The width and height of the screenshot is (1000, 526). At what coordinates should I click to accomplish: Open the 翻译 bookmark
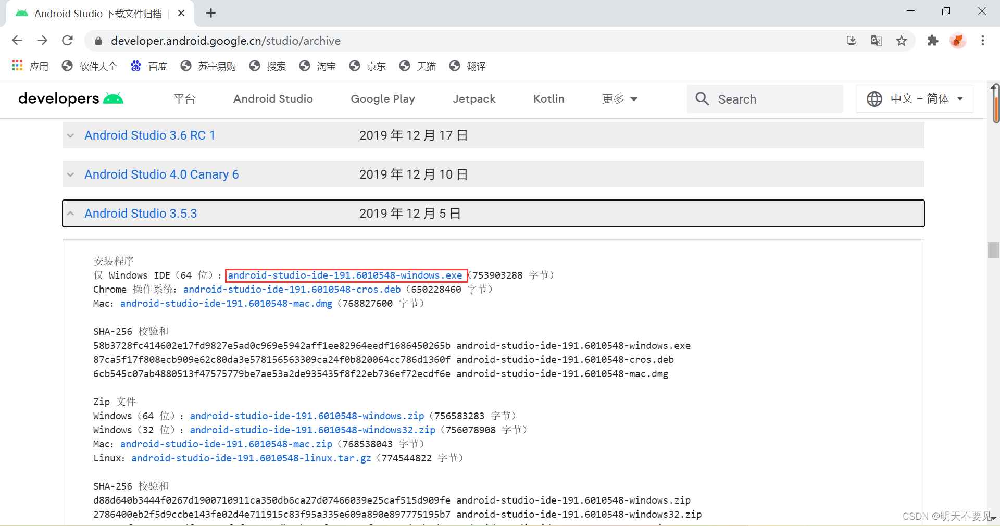[x=468, y=66]
